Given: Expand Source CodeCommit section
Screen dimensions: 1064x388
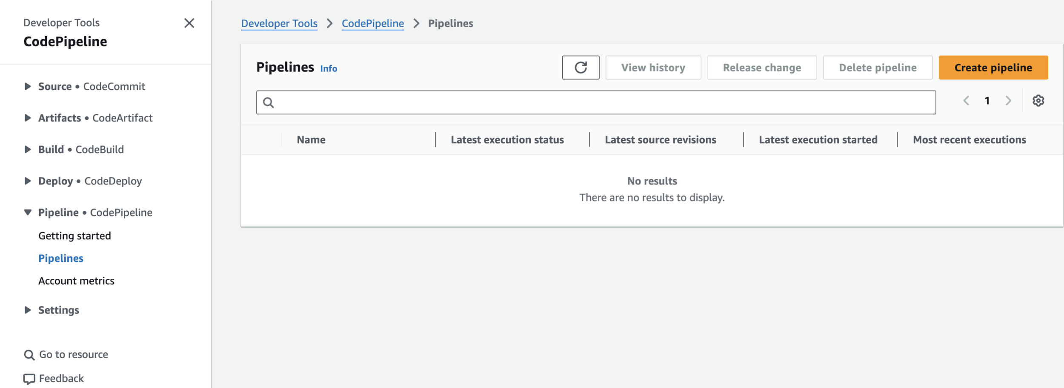Looking at the screenshot, I should pyautogui.click(x=28, y=86).
